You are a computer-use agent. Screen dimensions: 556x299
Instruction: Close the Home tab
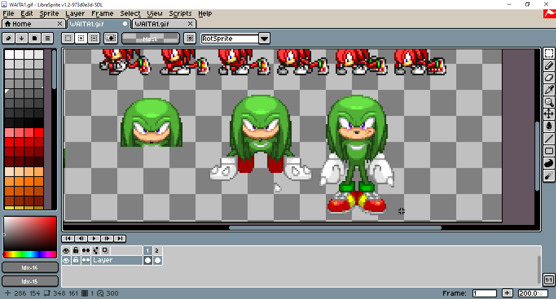(x=60, y=24)
